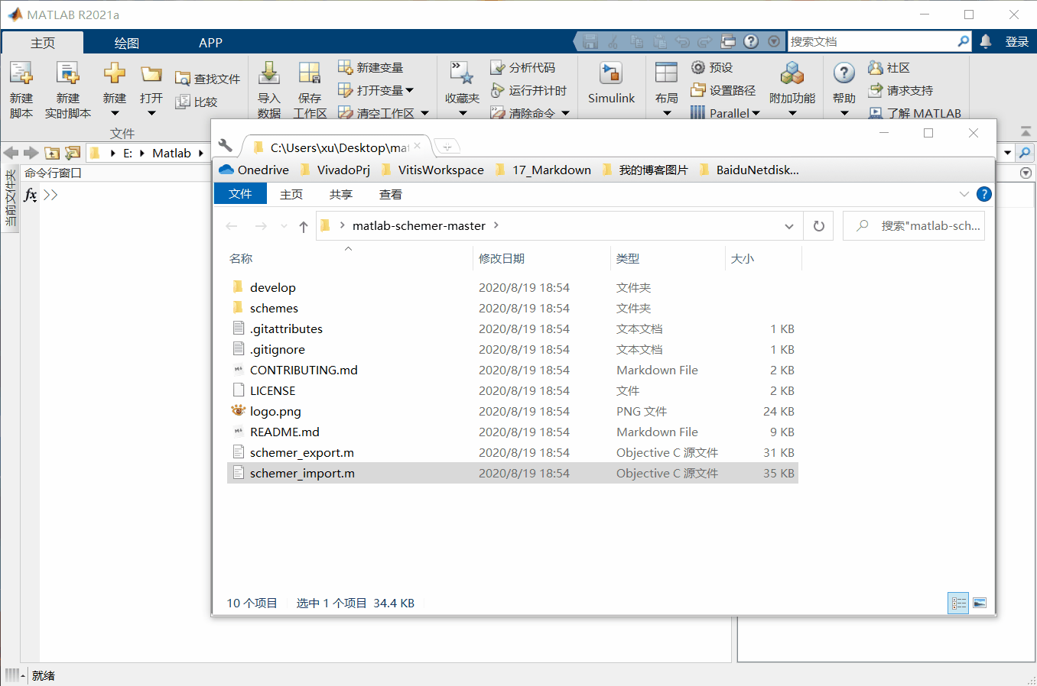Refresh the matlab-schemer-master folder view
Viewport: 1037px width, 686px height.
coord(818,225)
